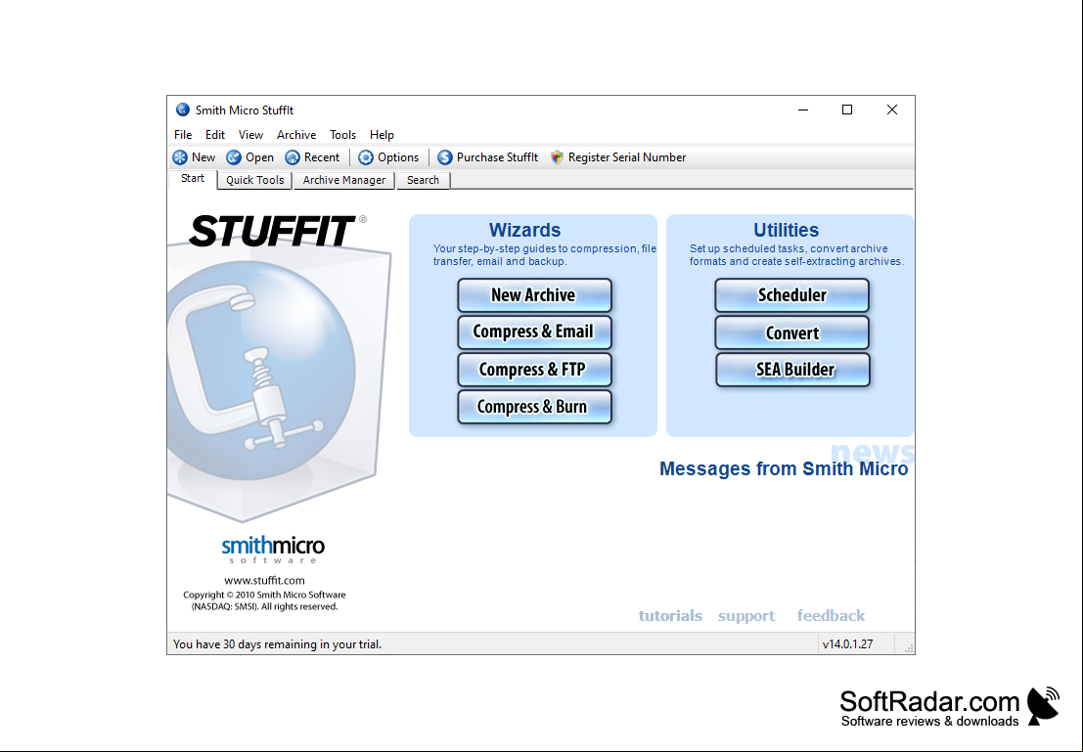Switch to the Start tab

(193, 179)
